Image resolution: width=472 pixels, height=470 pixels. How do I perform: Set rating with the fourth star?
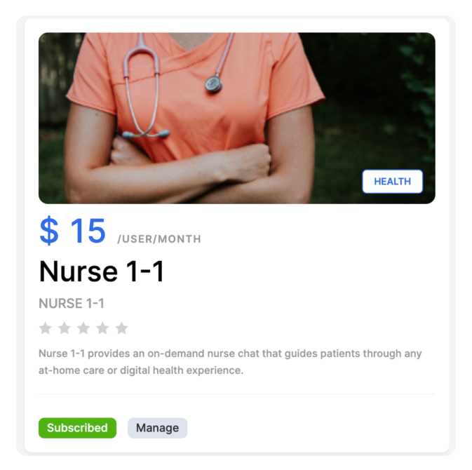[102, 328]
